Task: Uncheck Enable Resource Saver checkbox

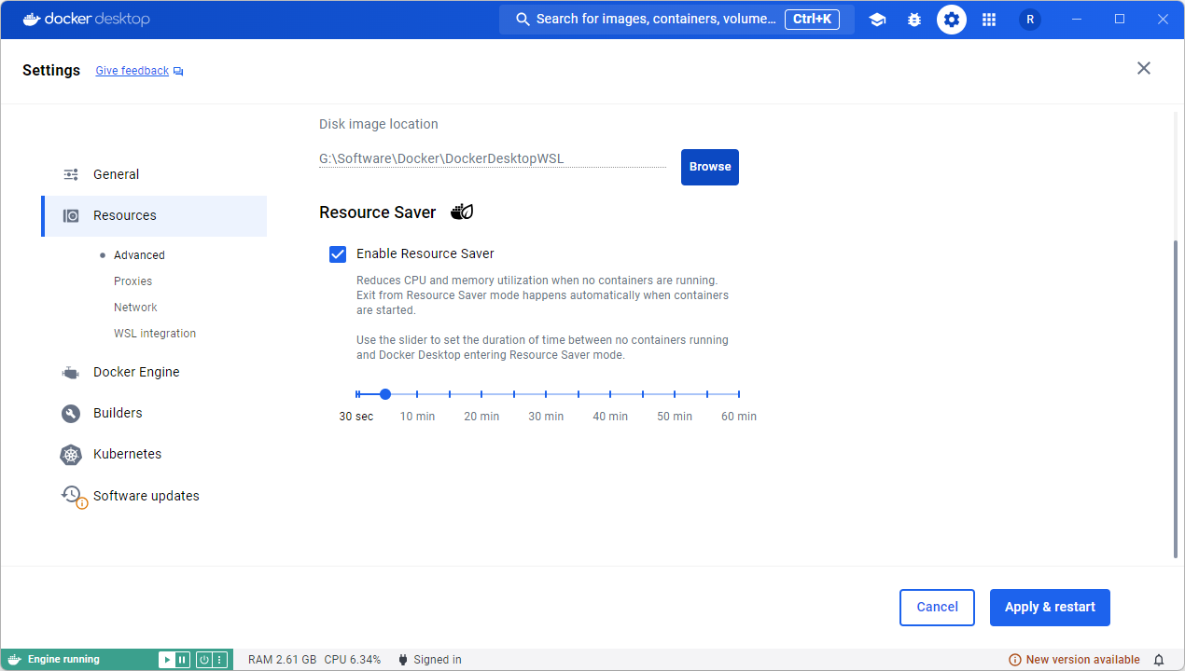Action: 338,253
